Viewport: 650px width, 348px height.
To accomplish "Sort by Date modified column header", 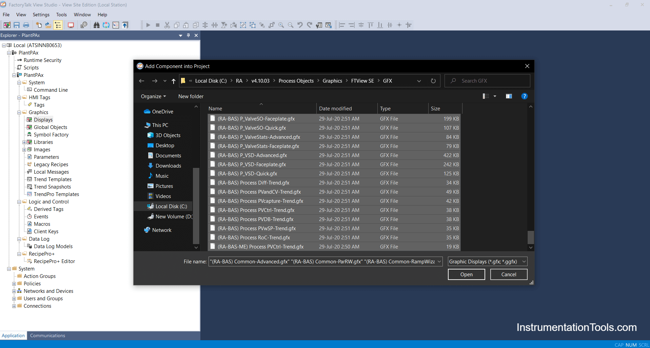I will click(x=347, y=109).
